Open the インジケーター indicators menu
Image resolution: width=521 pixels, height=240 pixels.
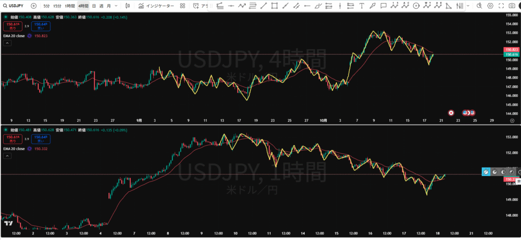157,6
